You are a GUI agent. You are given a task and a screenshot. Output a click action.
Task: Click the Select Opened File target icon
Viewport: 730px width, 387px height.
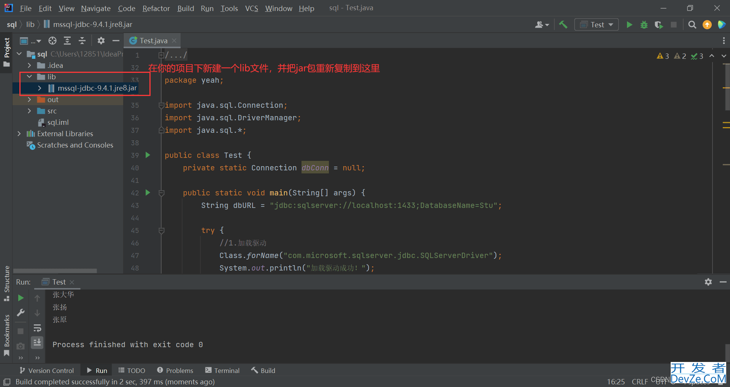(x=52, y=41)
